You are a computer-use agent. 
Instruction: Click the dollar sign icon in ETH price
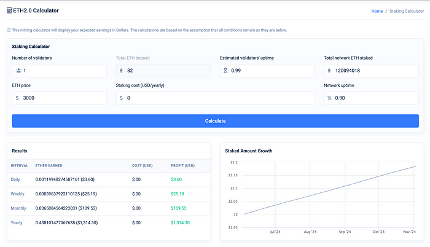(x=17, y=98)
